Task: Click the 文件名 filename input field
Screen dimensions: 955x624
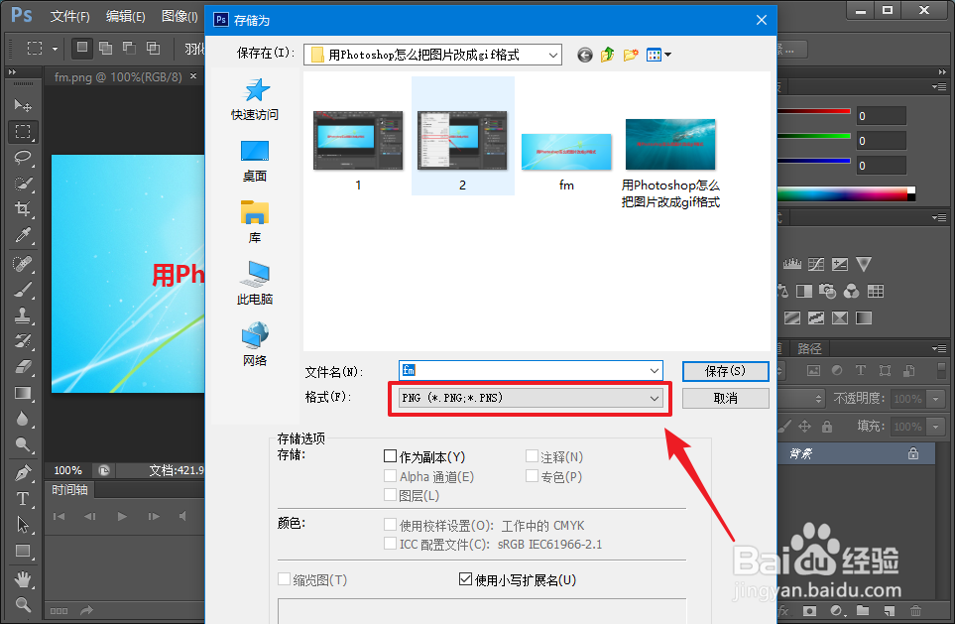Action: 532,370
